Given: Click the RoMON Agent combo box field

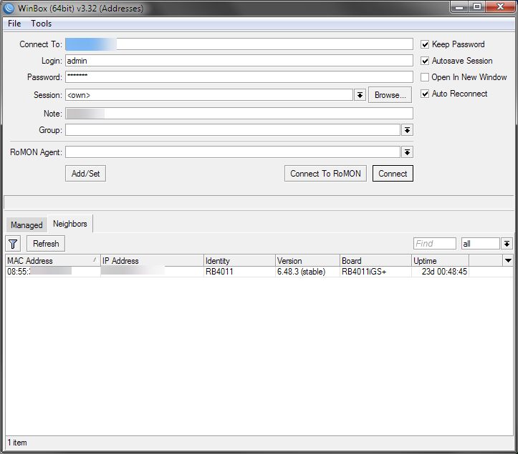Looking at the screenshot, I should [233, 152].
